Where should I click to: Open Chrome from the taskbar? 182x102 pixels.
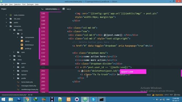pos(27,99)
